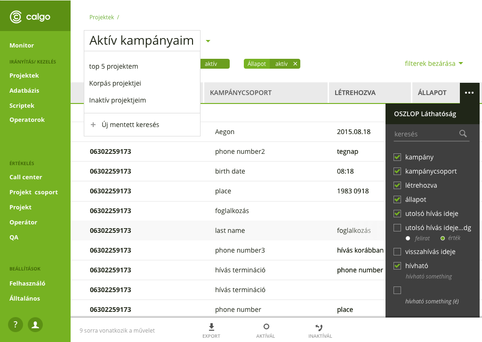Image resolution: width=482 pixels, height=342 pixels.
Task: Collapse filters with filterek bezárása
Action: tap(434, 64)
